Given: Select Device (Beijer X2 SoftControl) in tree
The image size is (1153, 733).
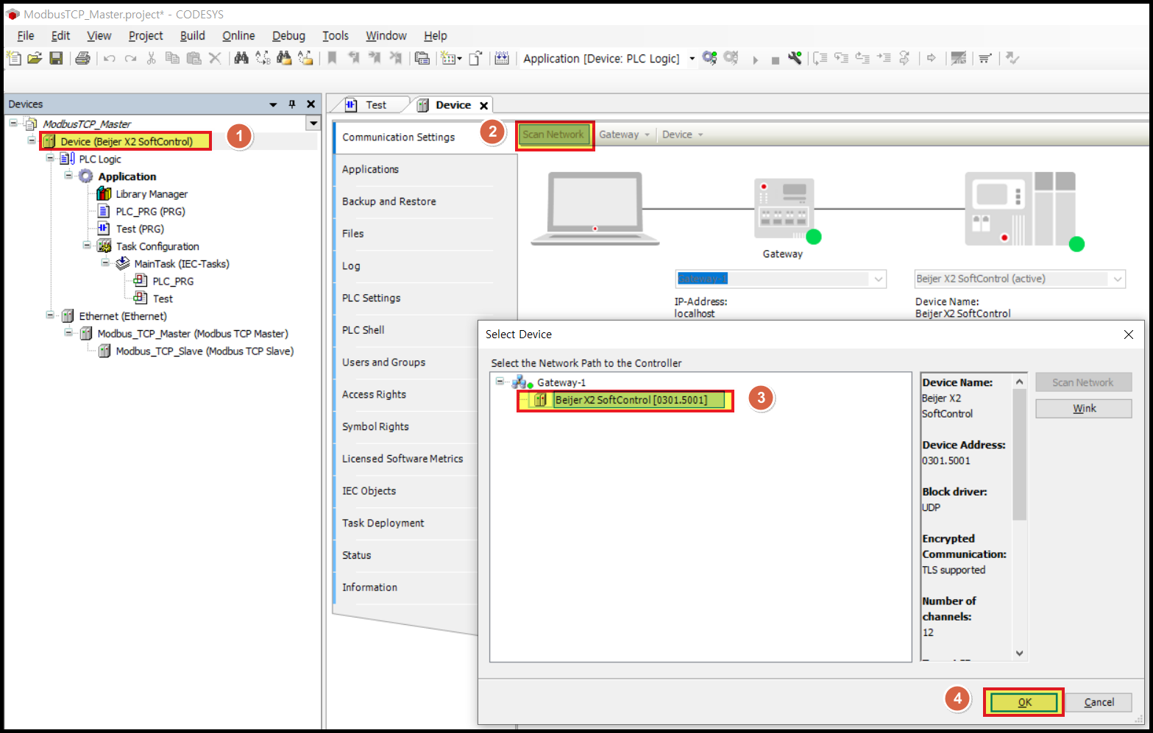Looking at the screenshot, I should tap(126, 141).
